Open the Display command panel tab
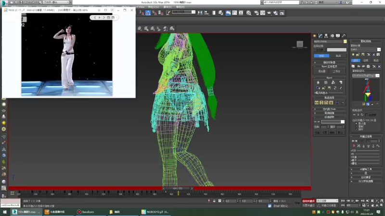 coord(338,36)
